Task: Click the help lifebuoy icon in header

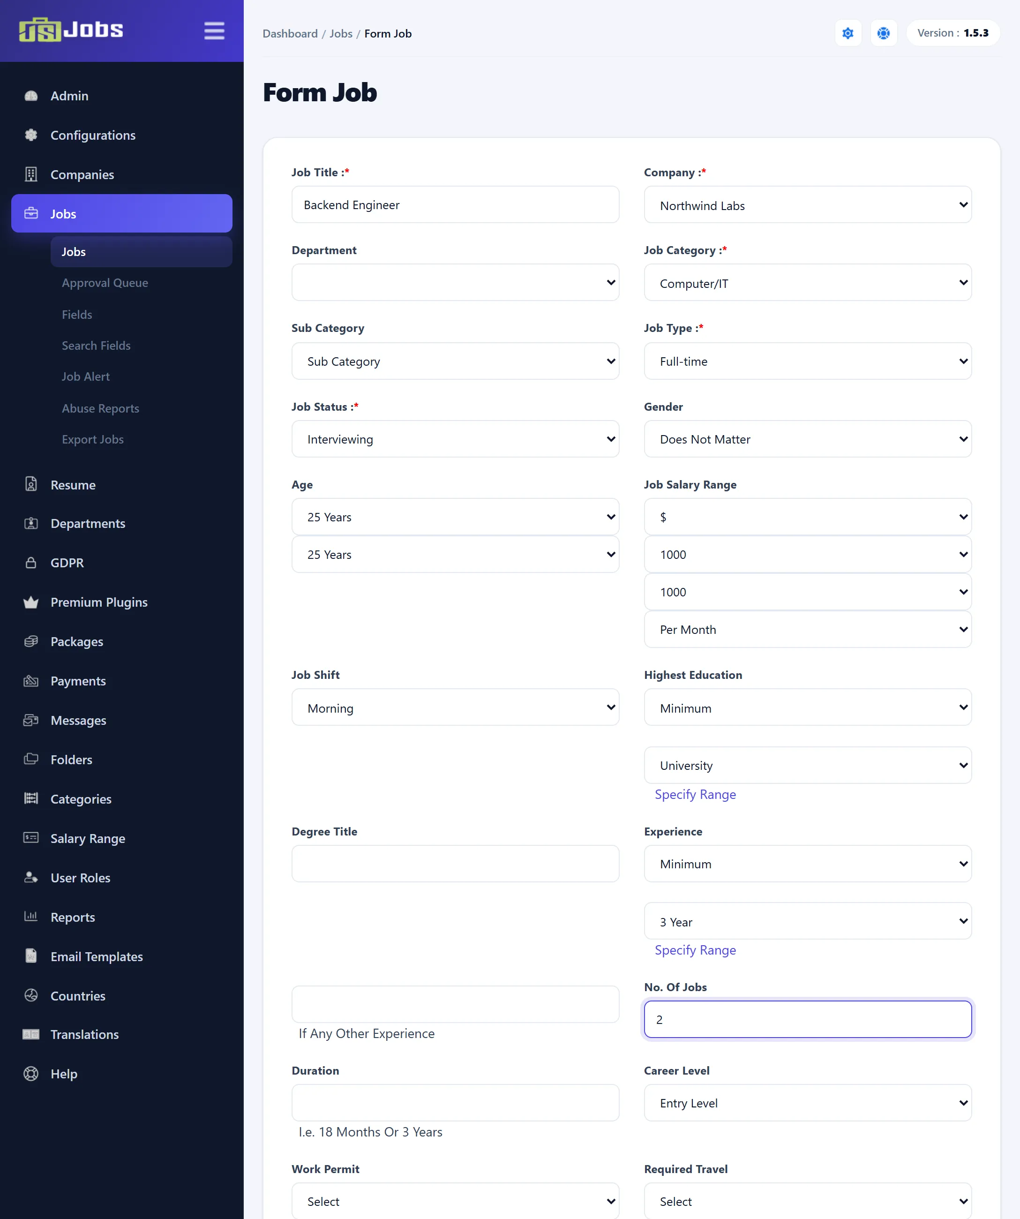Action: coord(883,33)
